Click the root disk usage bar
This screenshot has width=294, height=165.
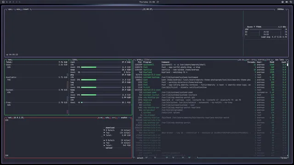pyautogui.click(x=101, y=67)
